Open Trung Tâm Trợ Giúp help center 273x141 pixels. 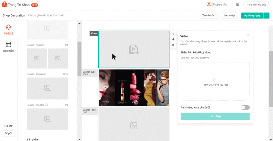[256, 5]
